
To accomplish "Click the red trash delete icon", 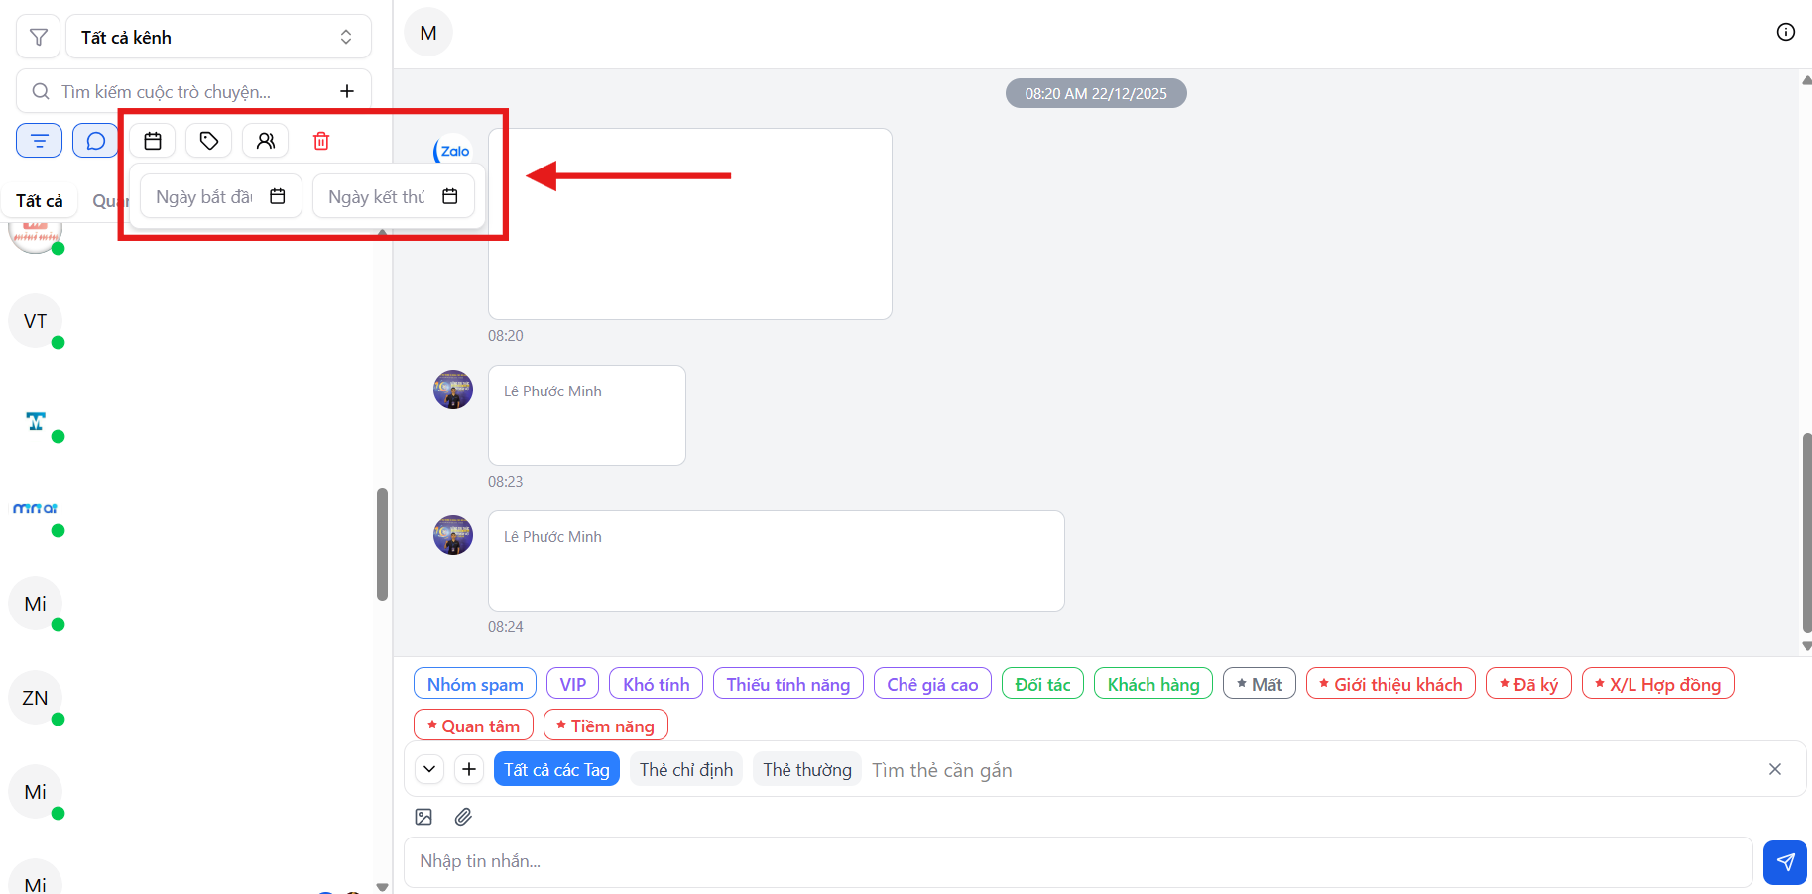I will tap(321, 141).
